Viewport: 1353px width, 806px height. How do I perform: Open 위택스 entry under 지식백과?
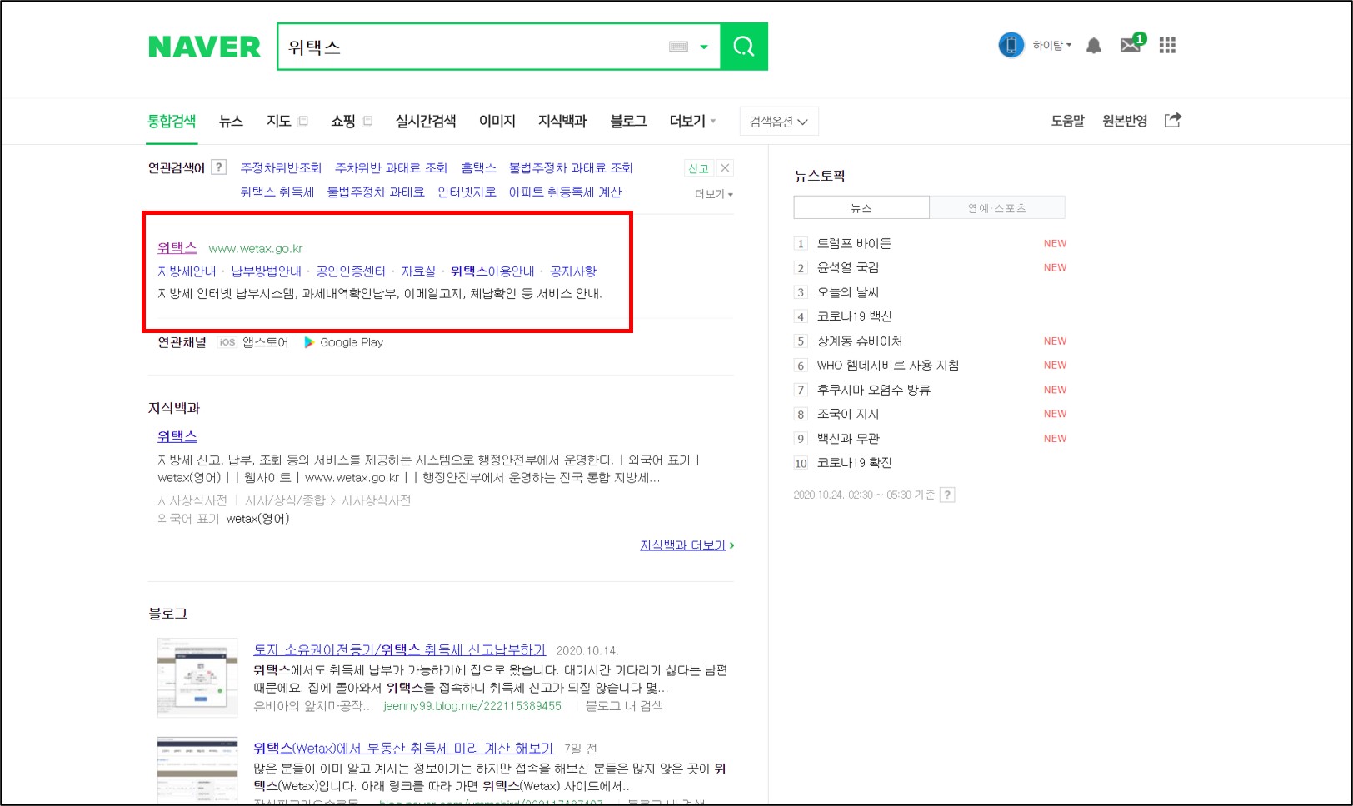click(177, 436)
